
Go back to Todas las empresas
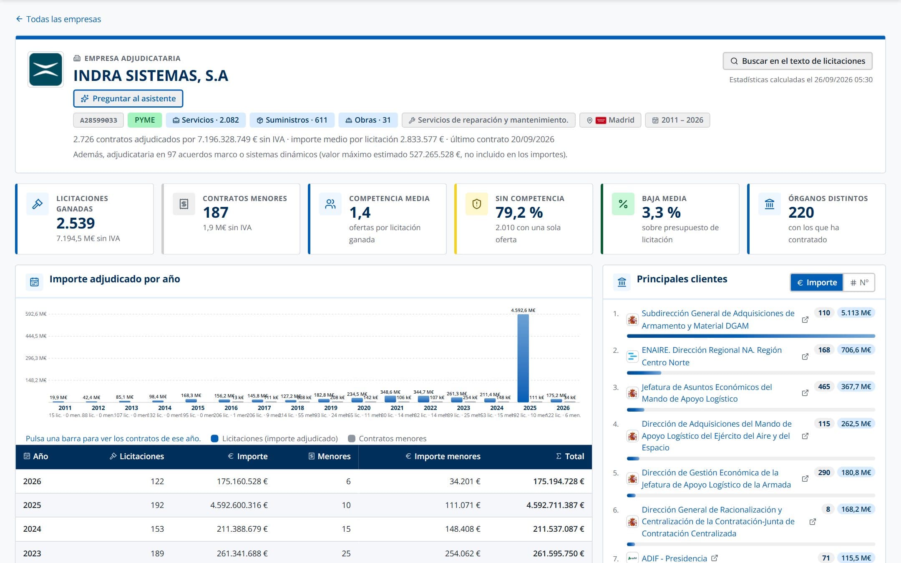click(58, 19)
